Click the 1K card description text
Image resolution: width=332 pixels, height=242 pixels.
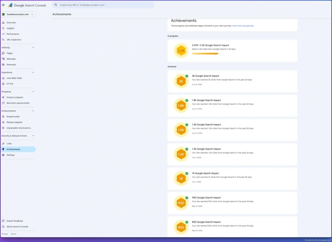[x=222, y=177]
